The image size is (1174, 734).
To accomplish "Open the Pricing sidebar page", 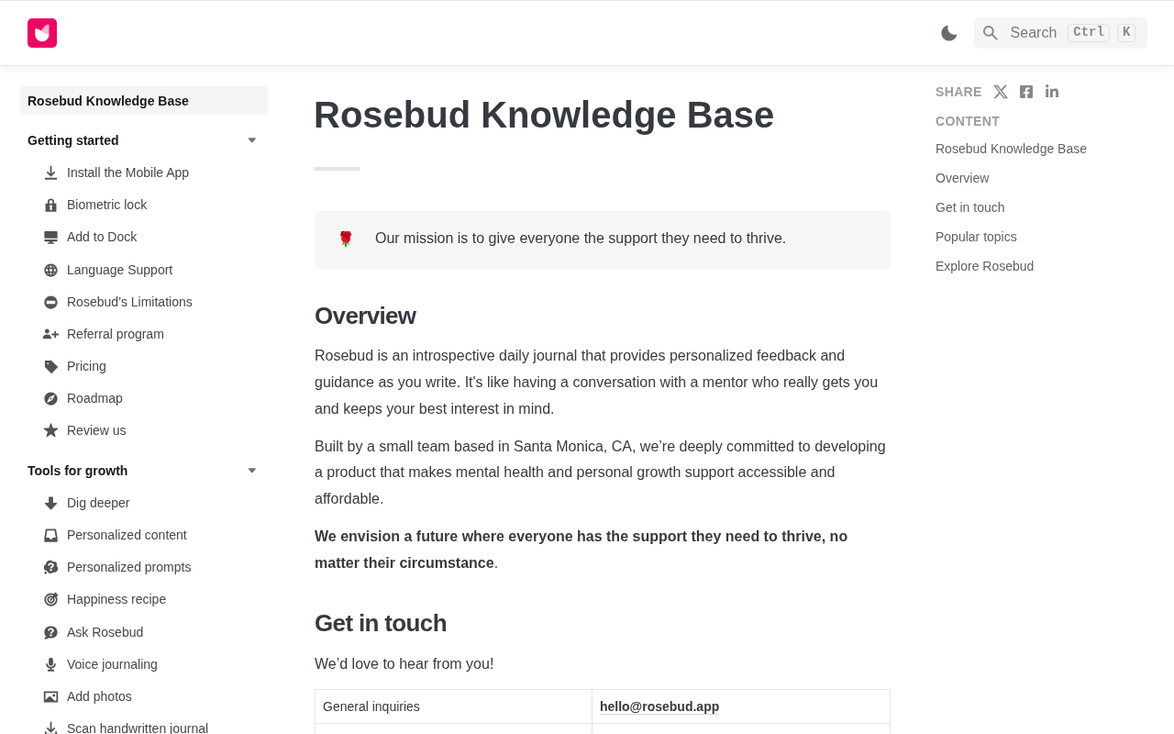I will click(144, 366).
